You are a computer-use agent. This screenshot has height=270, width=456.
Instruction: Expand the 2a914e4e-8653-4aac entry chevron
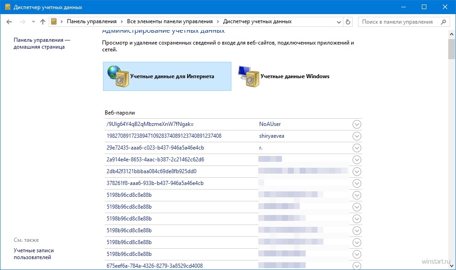357,160
